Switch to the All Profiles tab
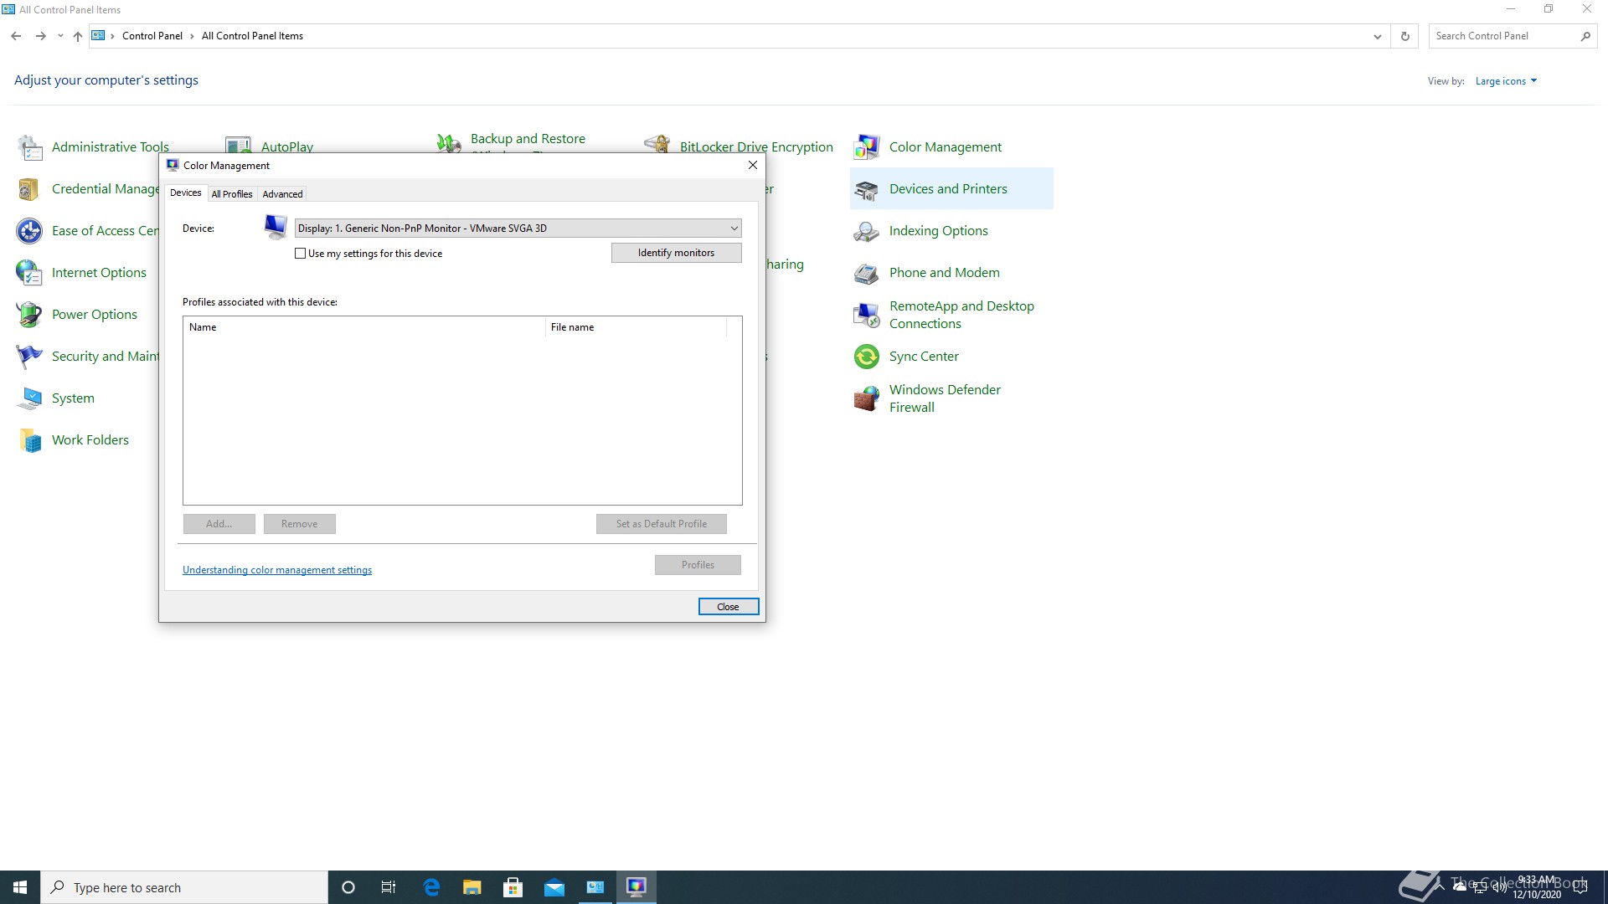Screen dimensions: 1608x904 [232, 194]
